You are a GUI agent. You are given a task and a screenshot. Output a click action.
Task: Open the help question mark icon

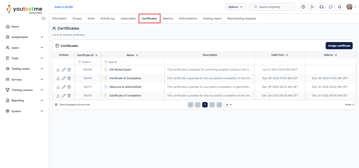(303, 7)
